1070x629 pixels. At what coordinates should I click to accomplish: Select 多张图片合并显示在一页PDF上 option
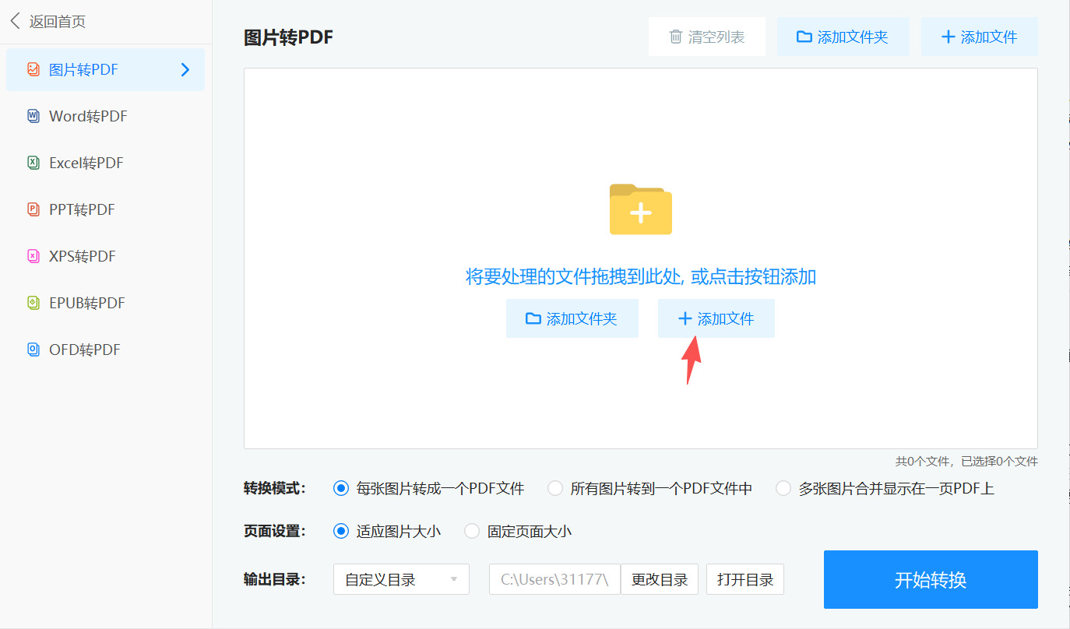coord(783,488)
